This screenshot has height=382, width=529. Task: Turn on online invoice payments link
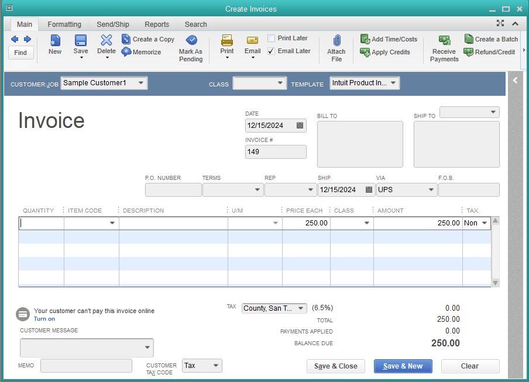44,319
